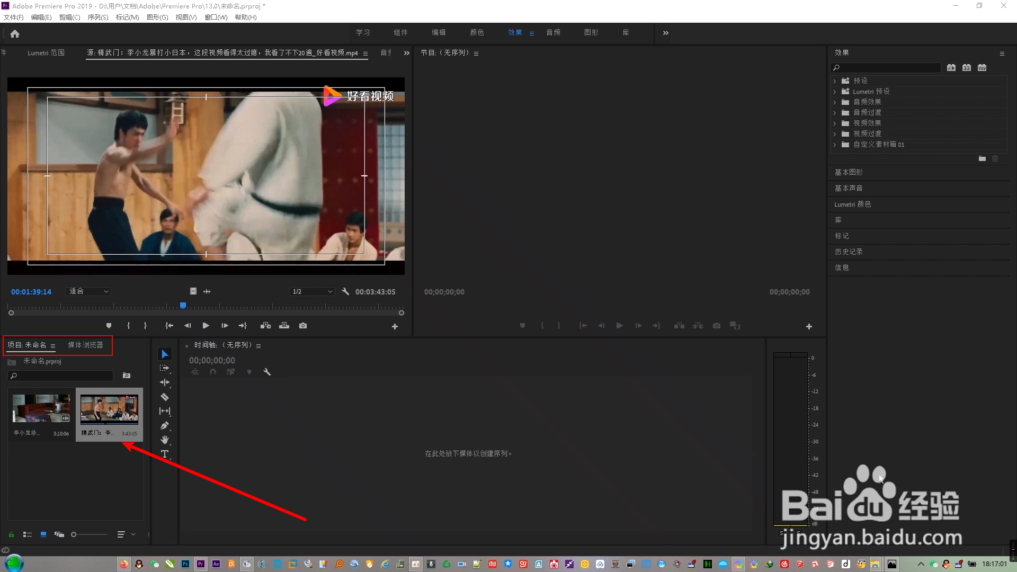Click Add Marker in source monitor

109,326
